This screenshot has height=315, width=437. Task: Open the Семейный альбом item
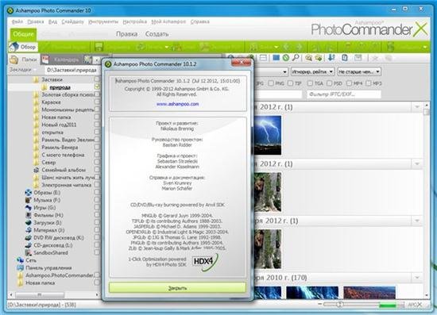tap(60, 170)
